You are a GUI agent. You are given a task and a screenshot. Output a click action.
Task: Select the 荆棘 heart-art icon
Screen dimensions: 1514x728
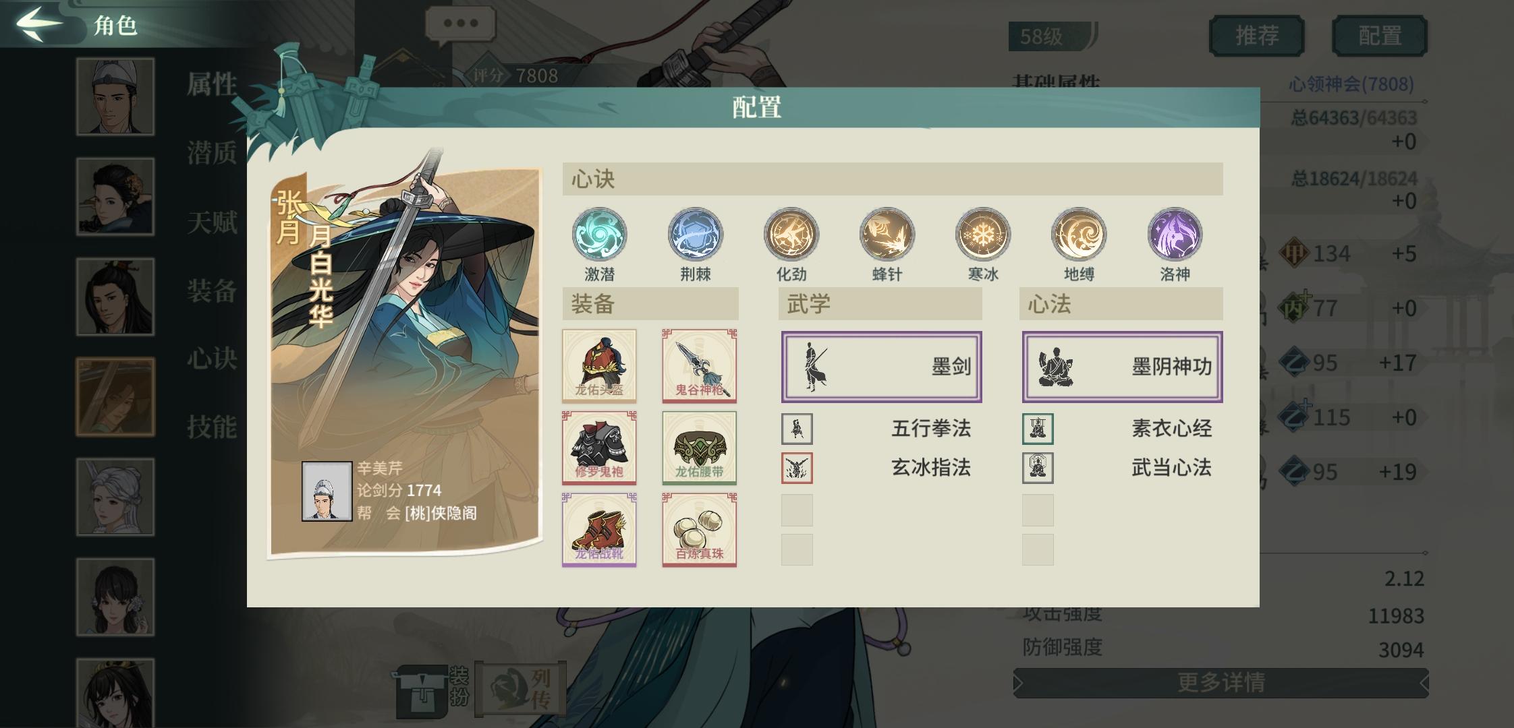(x=695, y=235)
